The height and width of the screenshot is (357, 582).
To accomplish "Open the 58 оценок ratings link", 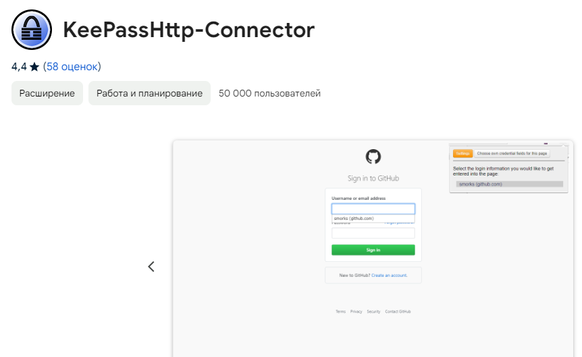I will (72, 67).
